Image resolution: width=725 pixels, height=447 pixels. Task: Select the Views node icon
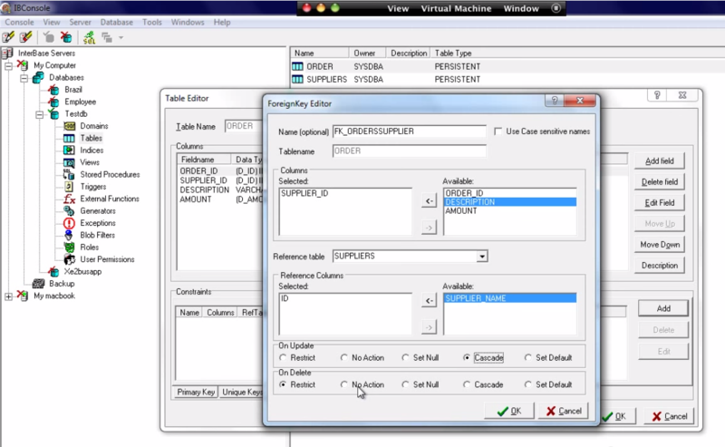click(69, 162)
